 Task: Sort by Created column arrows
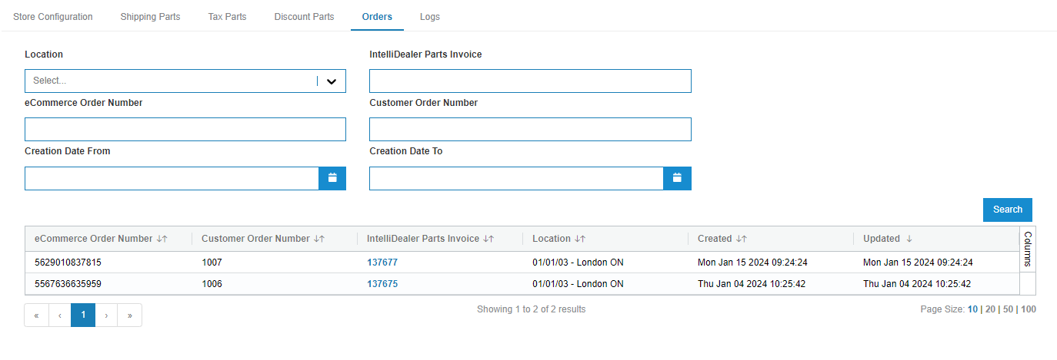742,239
